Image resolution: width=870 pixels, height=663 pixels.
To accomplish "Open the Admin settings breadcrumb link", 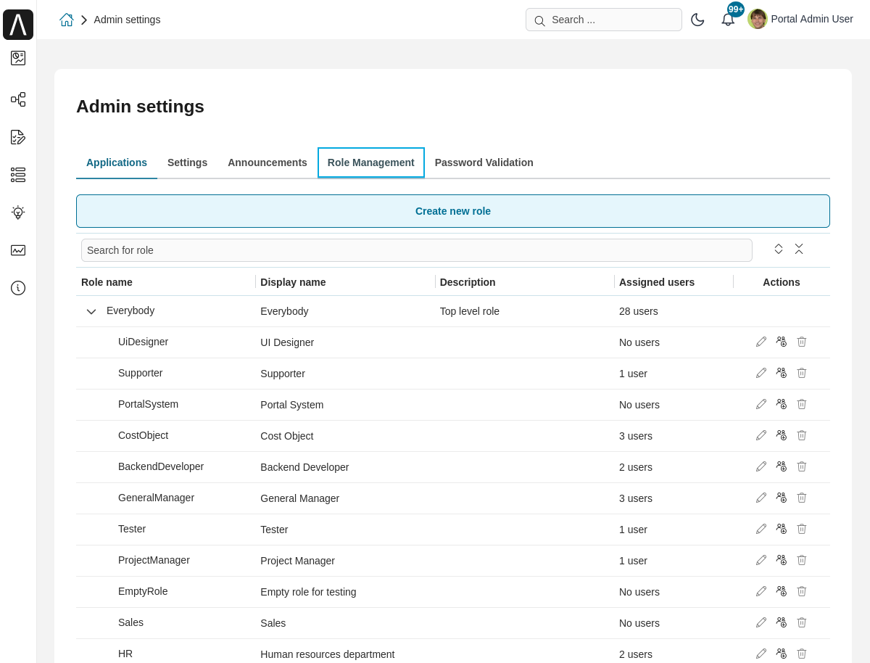I will point(127,20).
